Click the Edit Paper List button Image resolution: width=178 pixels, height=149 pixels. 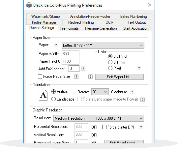(119, 77)
